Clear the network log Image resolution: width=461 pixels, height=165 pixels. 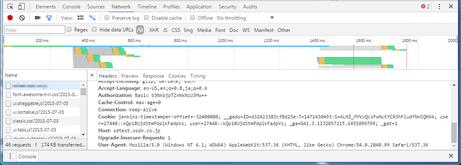click(x=22, y=18)
